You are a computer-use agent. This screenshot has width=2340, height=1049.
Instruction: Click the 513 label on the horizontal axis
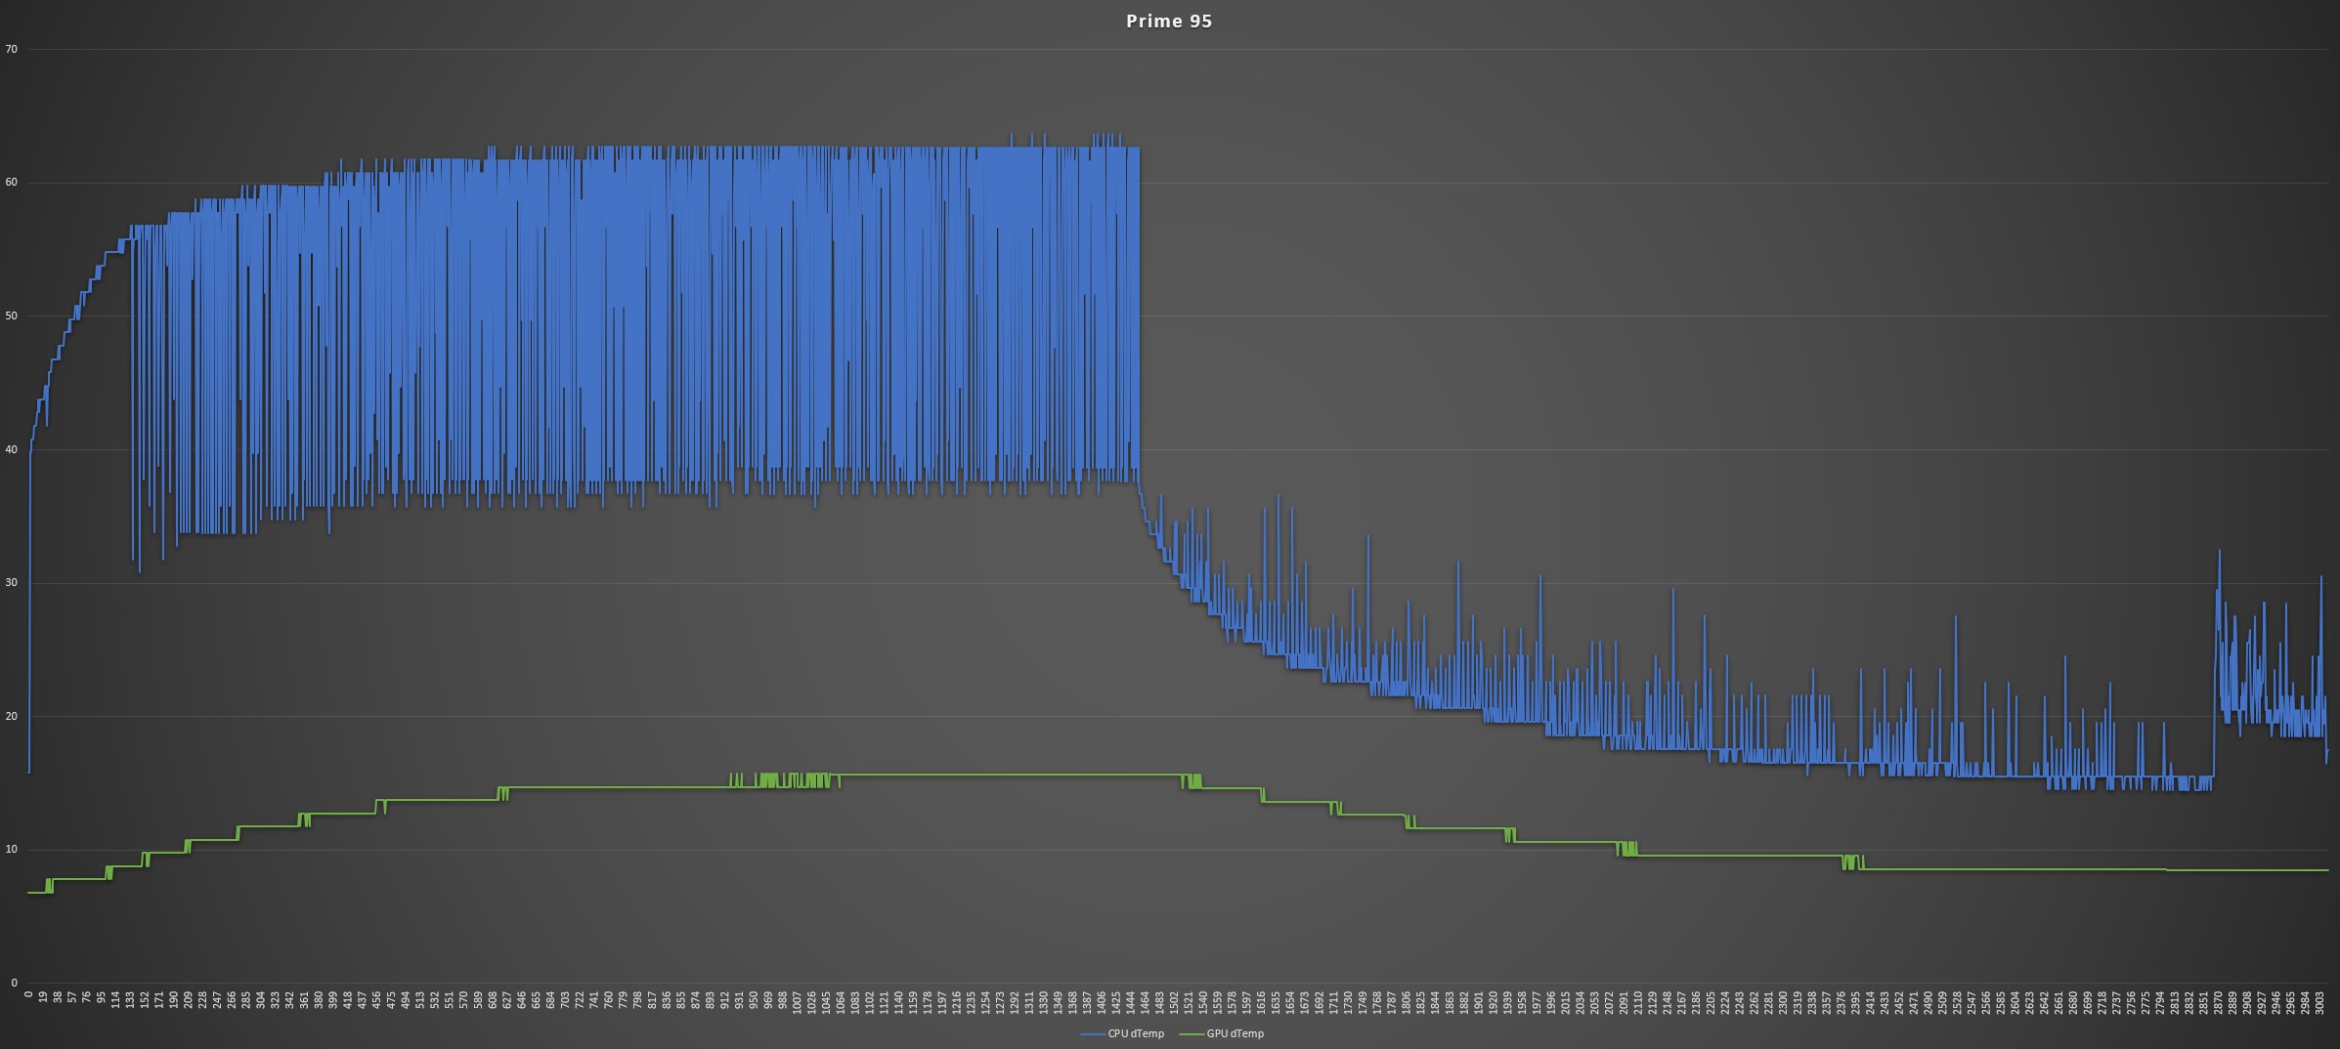420,1001
